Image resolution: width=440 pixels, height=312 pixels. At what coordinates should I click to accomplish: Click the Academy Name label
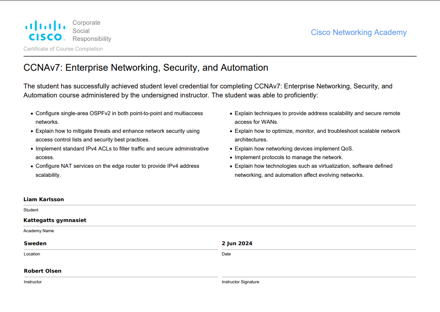click(x=38, y=231)
